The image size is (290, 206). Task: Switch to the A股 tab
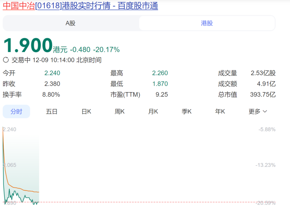[71, 23]
